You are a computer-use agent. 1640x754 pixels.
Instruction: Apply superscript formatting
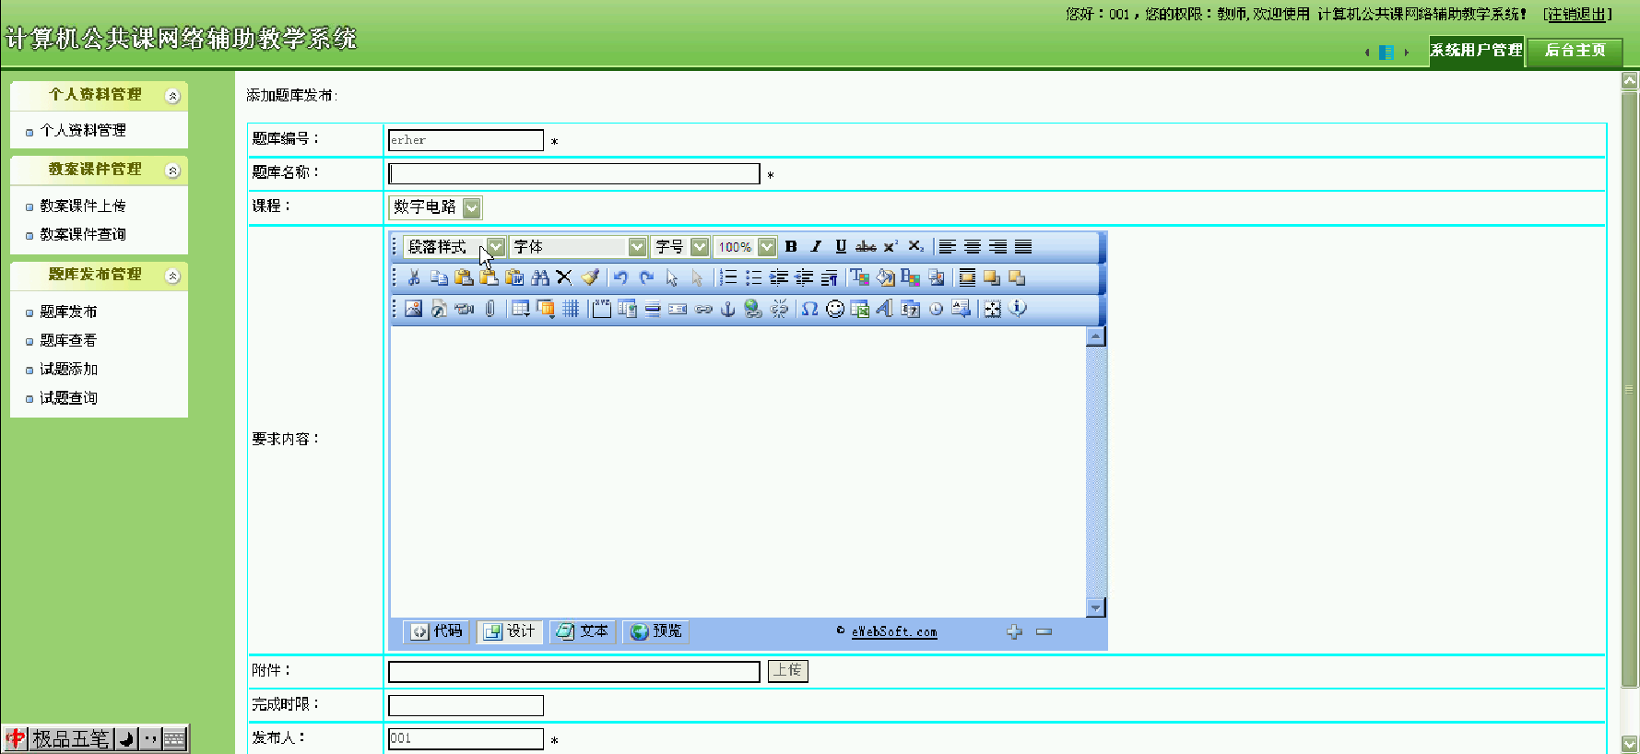891,247
